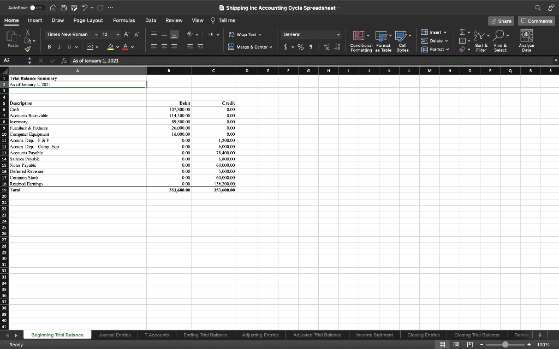Viewport: 559px width, 349px height.
Task: Click the Percent Style icon
Action: click(x=301, y=47)
